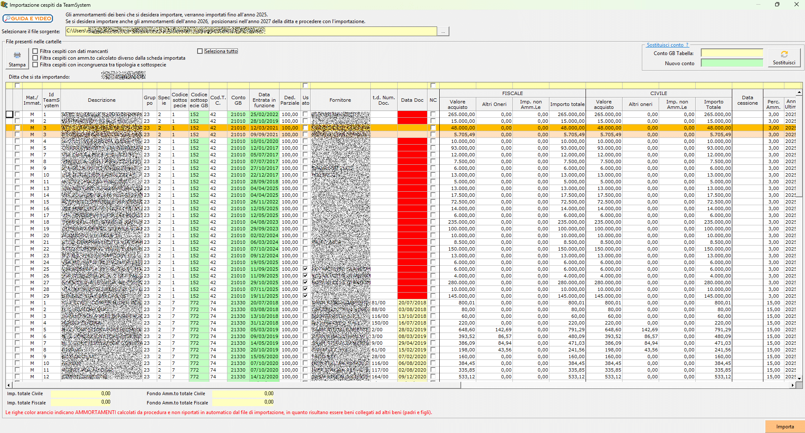Image resolution: width=805 pixels, height=433 pixels.
Task: Enable filter for incongruenza tipologia e sottospecie
Action: pos(35,65)
